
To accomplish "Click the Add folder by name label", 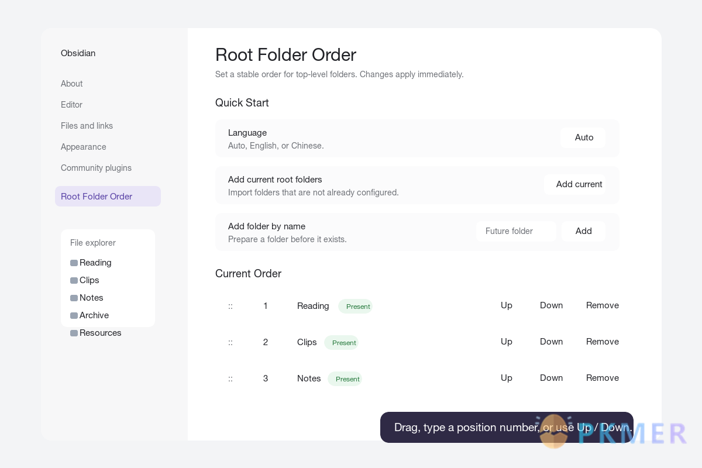I will (x=267, y=226).
